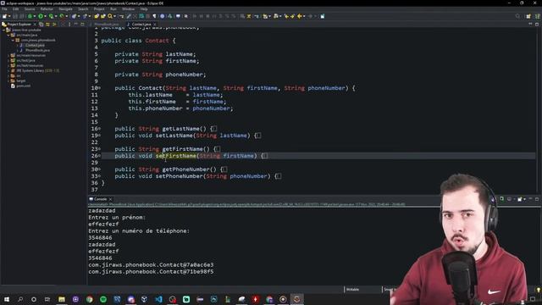This screenshot has width=542, height=305.
Task: Navigate back with the yellow Back arrow
Action: (300, 16)
